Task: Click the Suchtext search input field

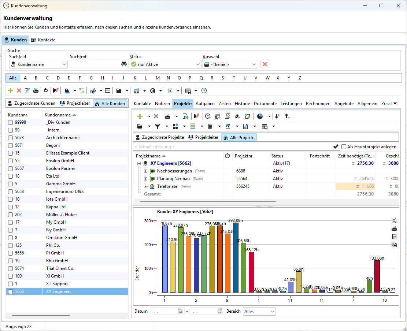Action: pos(95,64)
